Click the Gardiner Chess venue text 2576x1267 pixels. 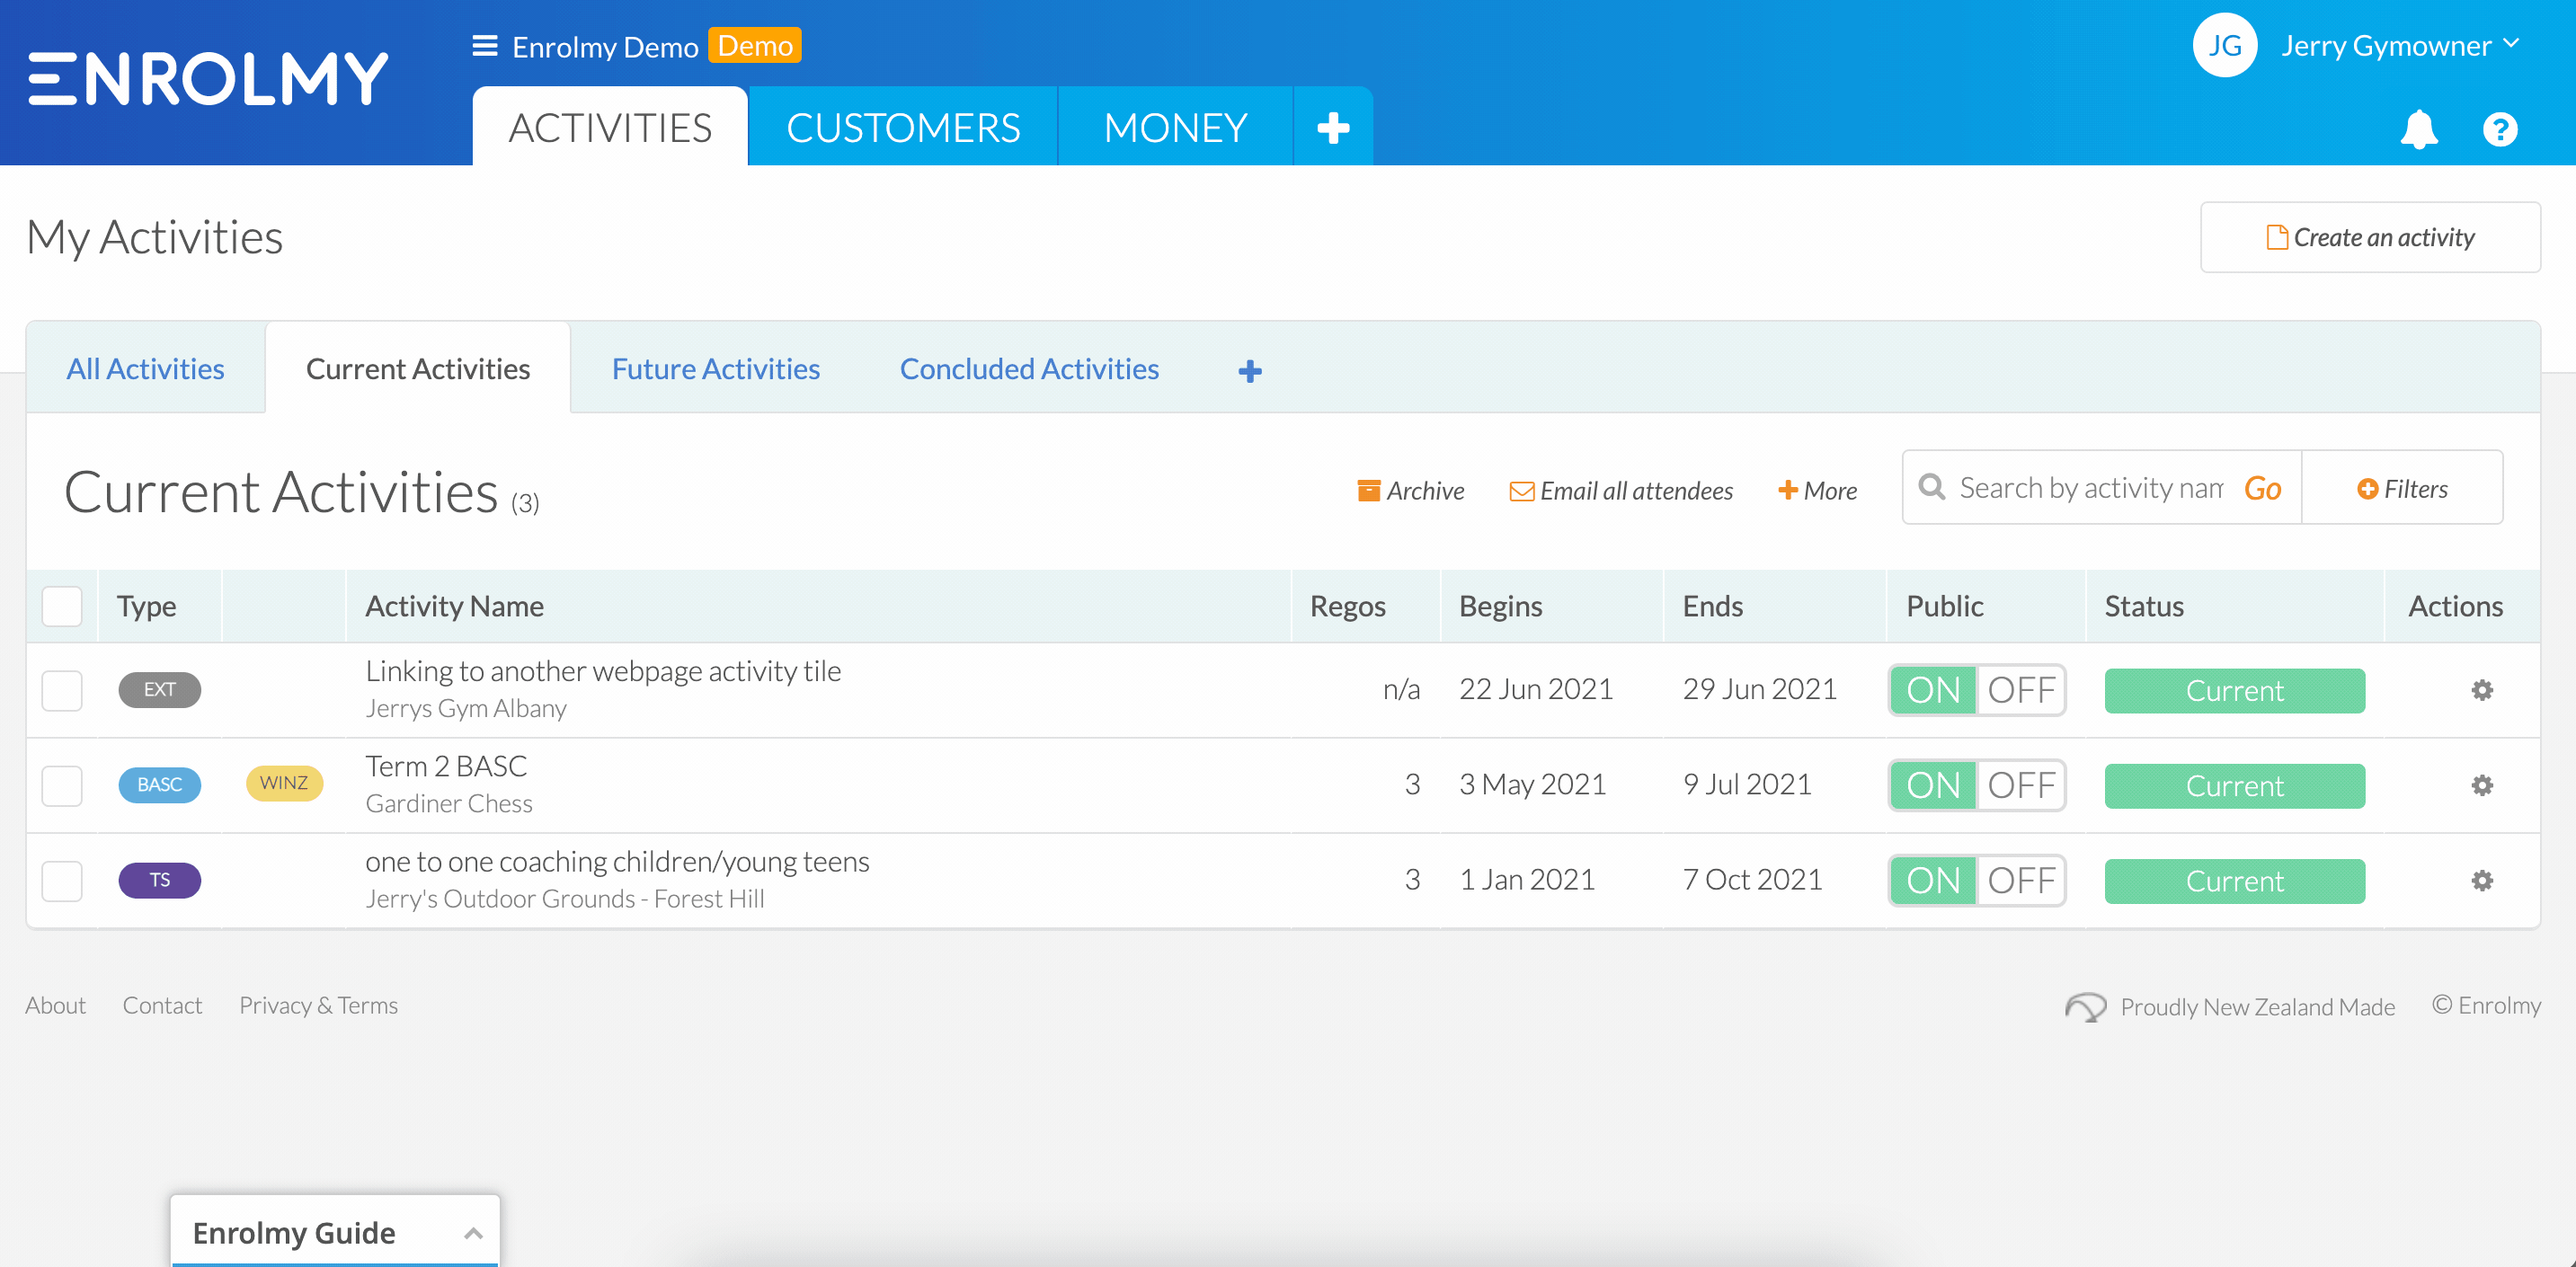click(449, 803)
